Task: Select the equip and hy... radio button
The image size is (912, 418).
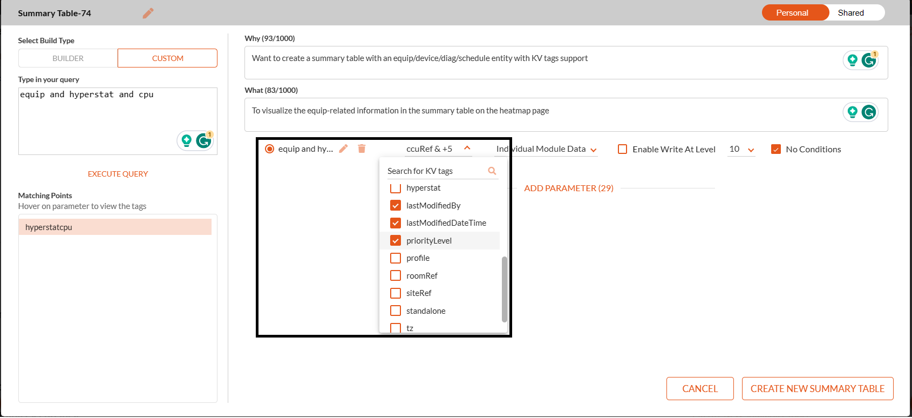Action: coord(269,149)
